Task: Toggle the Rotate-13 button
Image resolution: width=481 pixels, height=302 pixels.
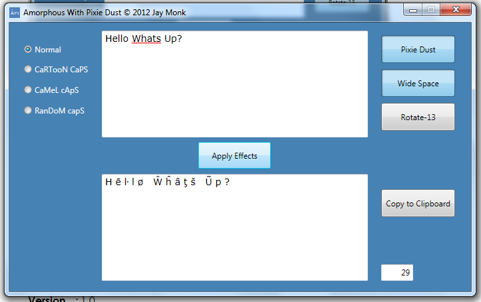Action: tap(418, 117)
